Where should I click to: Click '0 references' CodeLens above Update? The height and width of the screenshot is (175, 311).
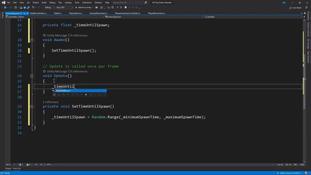[x=79, y=71]
